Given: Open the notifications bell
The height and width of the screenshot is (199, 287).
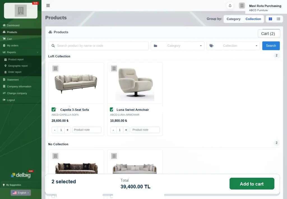Looking at the screenshot, I should (230, 6).
